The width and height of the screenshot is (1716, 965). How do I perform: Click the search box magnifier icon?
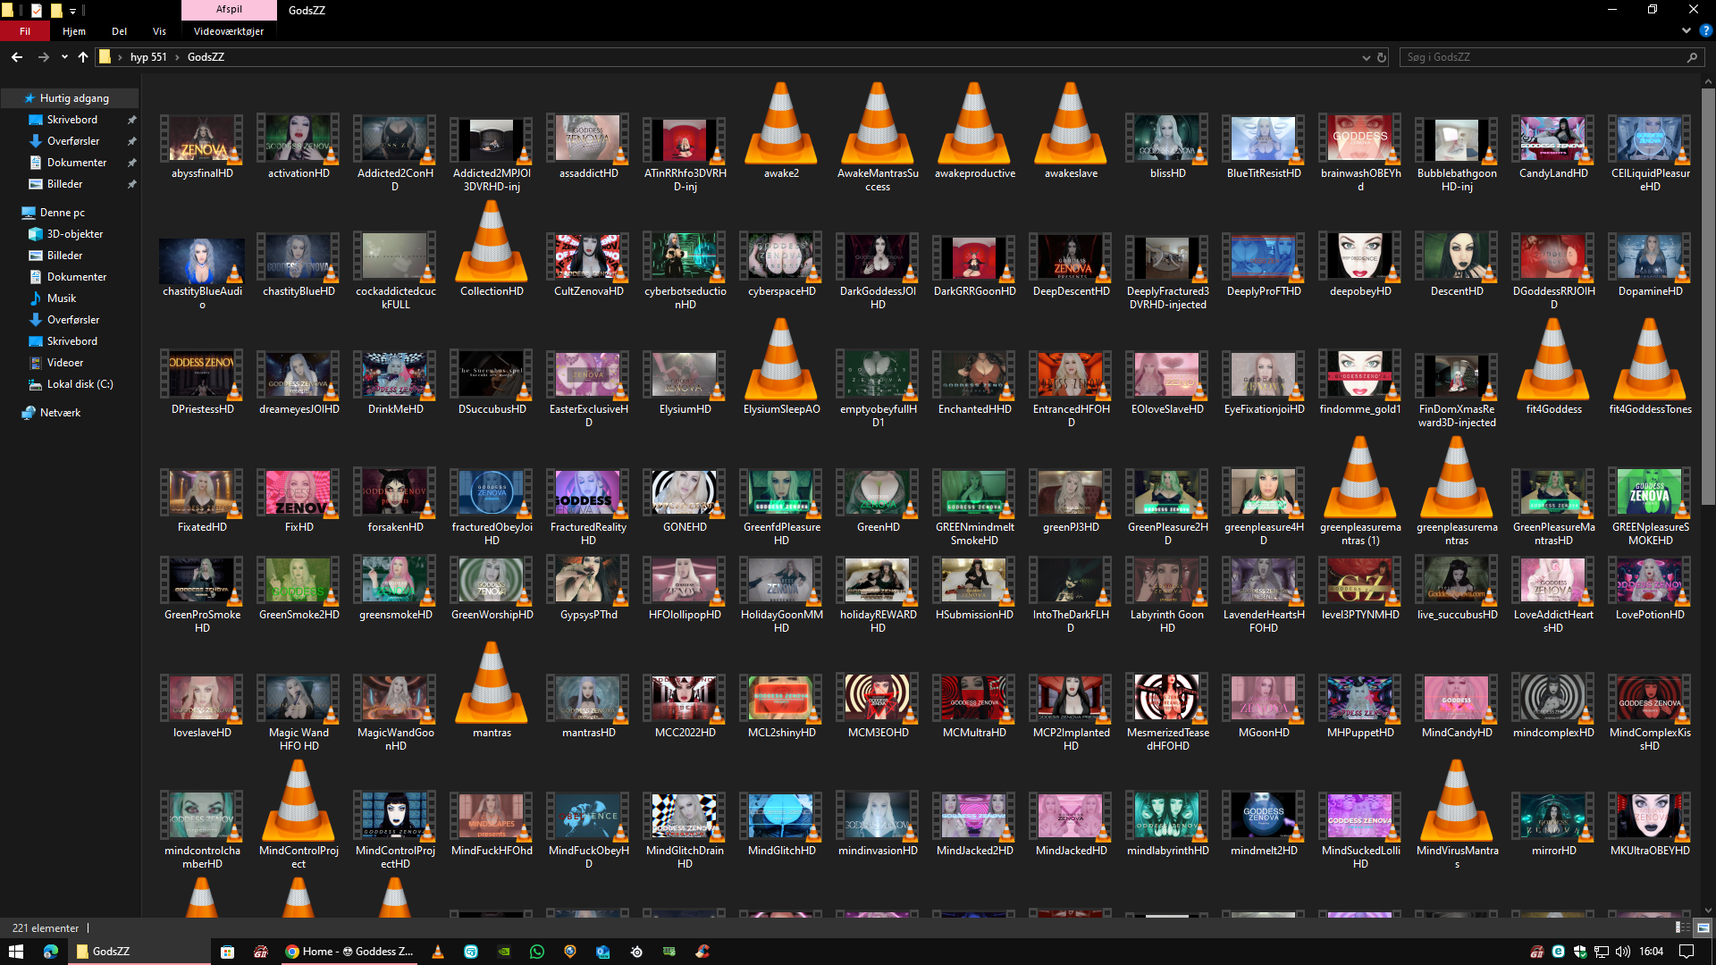coord(1692,57)
